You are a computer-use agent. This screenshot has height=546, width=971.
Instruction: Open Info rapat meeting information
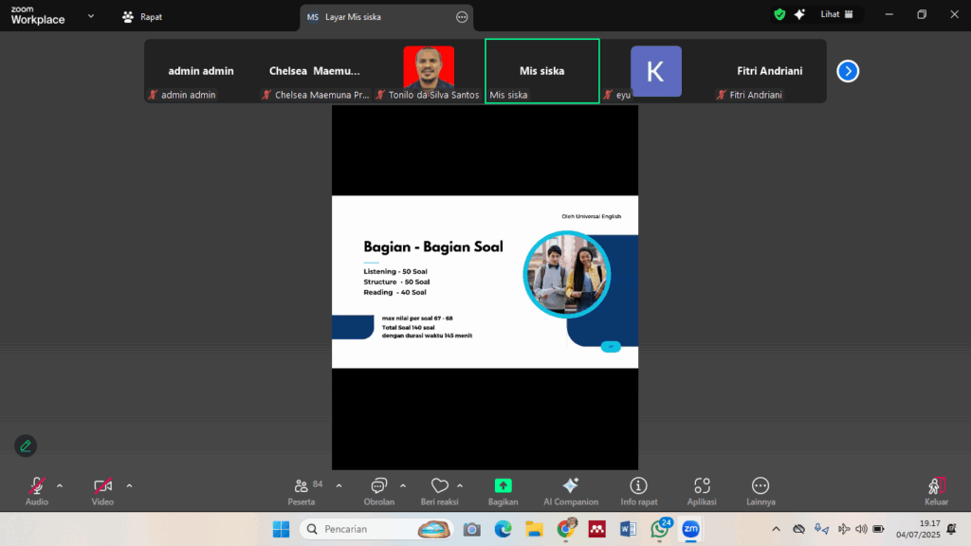(638, 489)
